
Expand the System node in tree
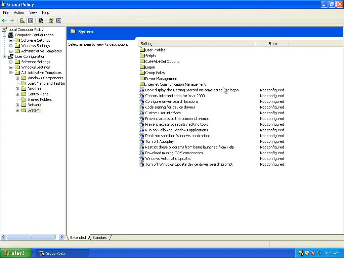tap(17, 110)
